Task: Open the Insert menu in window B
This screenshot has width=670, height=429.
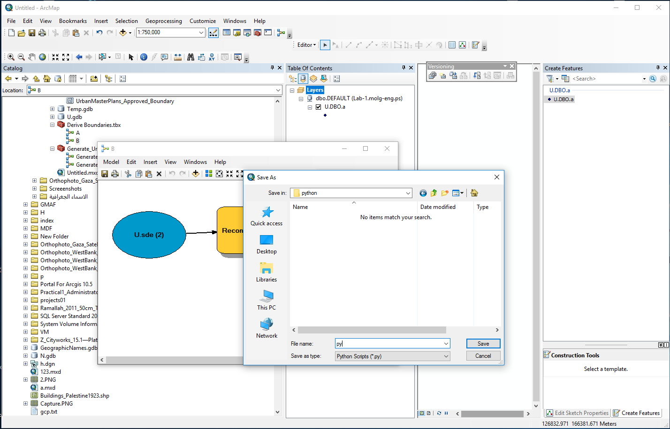Action: pos(150,162)
